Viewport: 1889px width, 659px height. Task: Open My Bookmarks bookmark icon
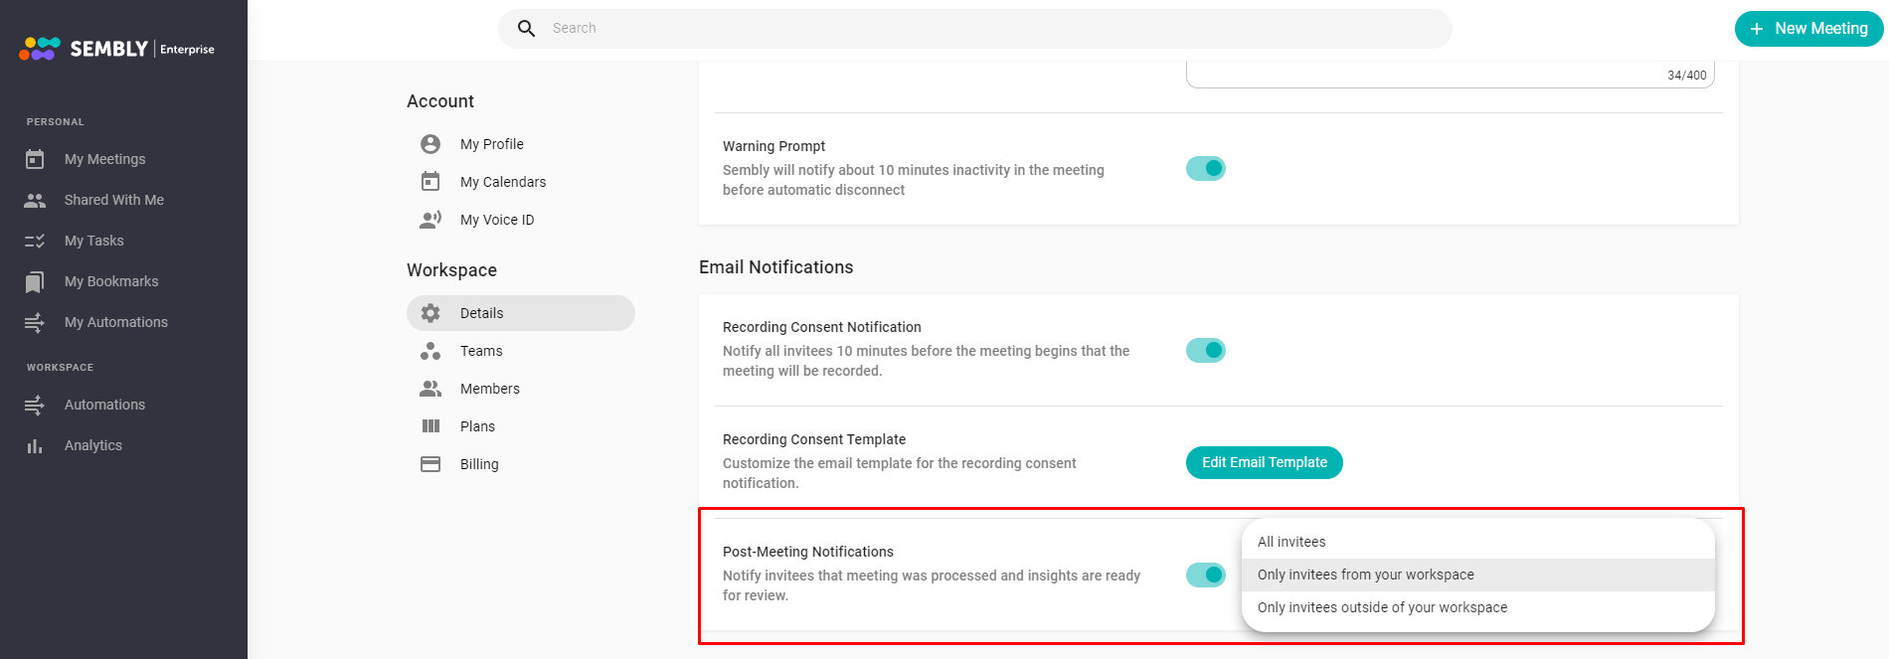point(35,282)
